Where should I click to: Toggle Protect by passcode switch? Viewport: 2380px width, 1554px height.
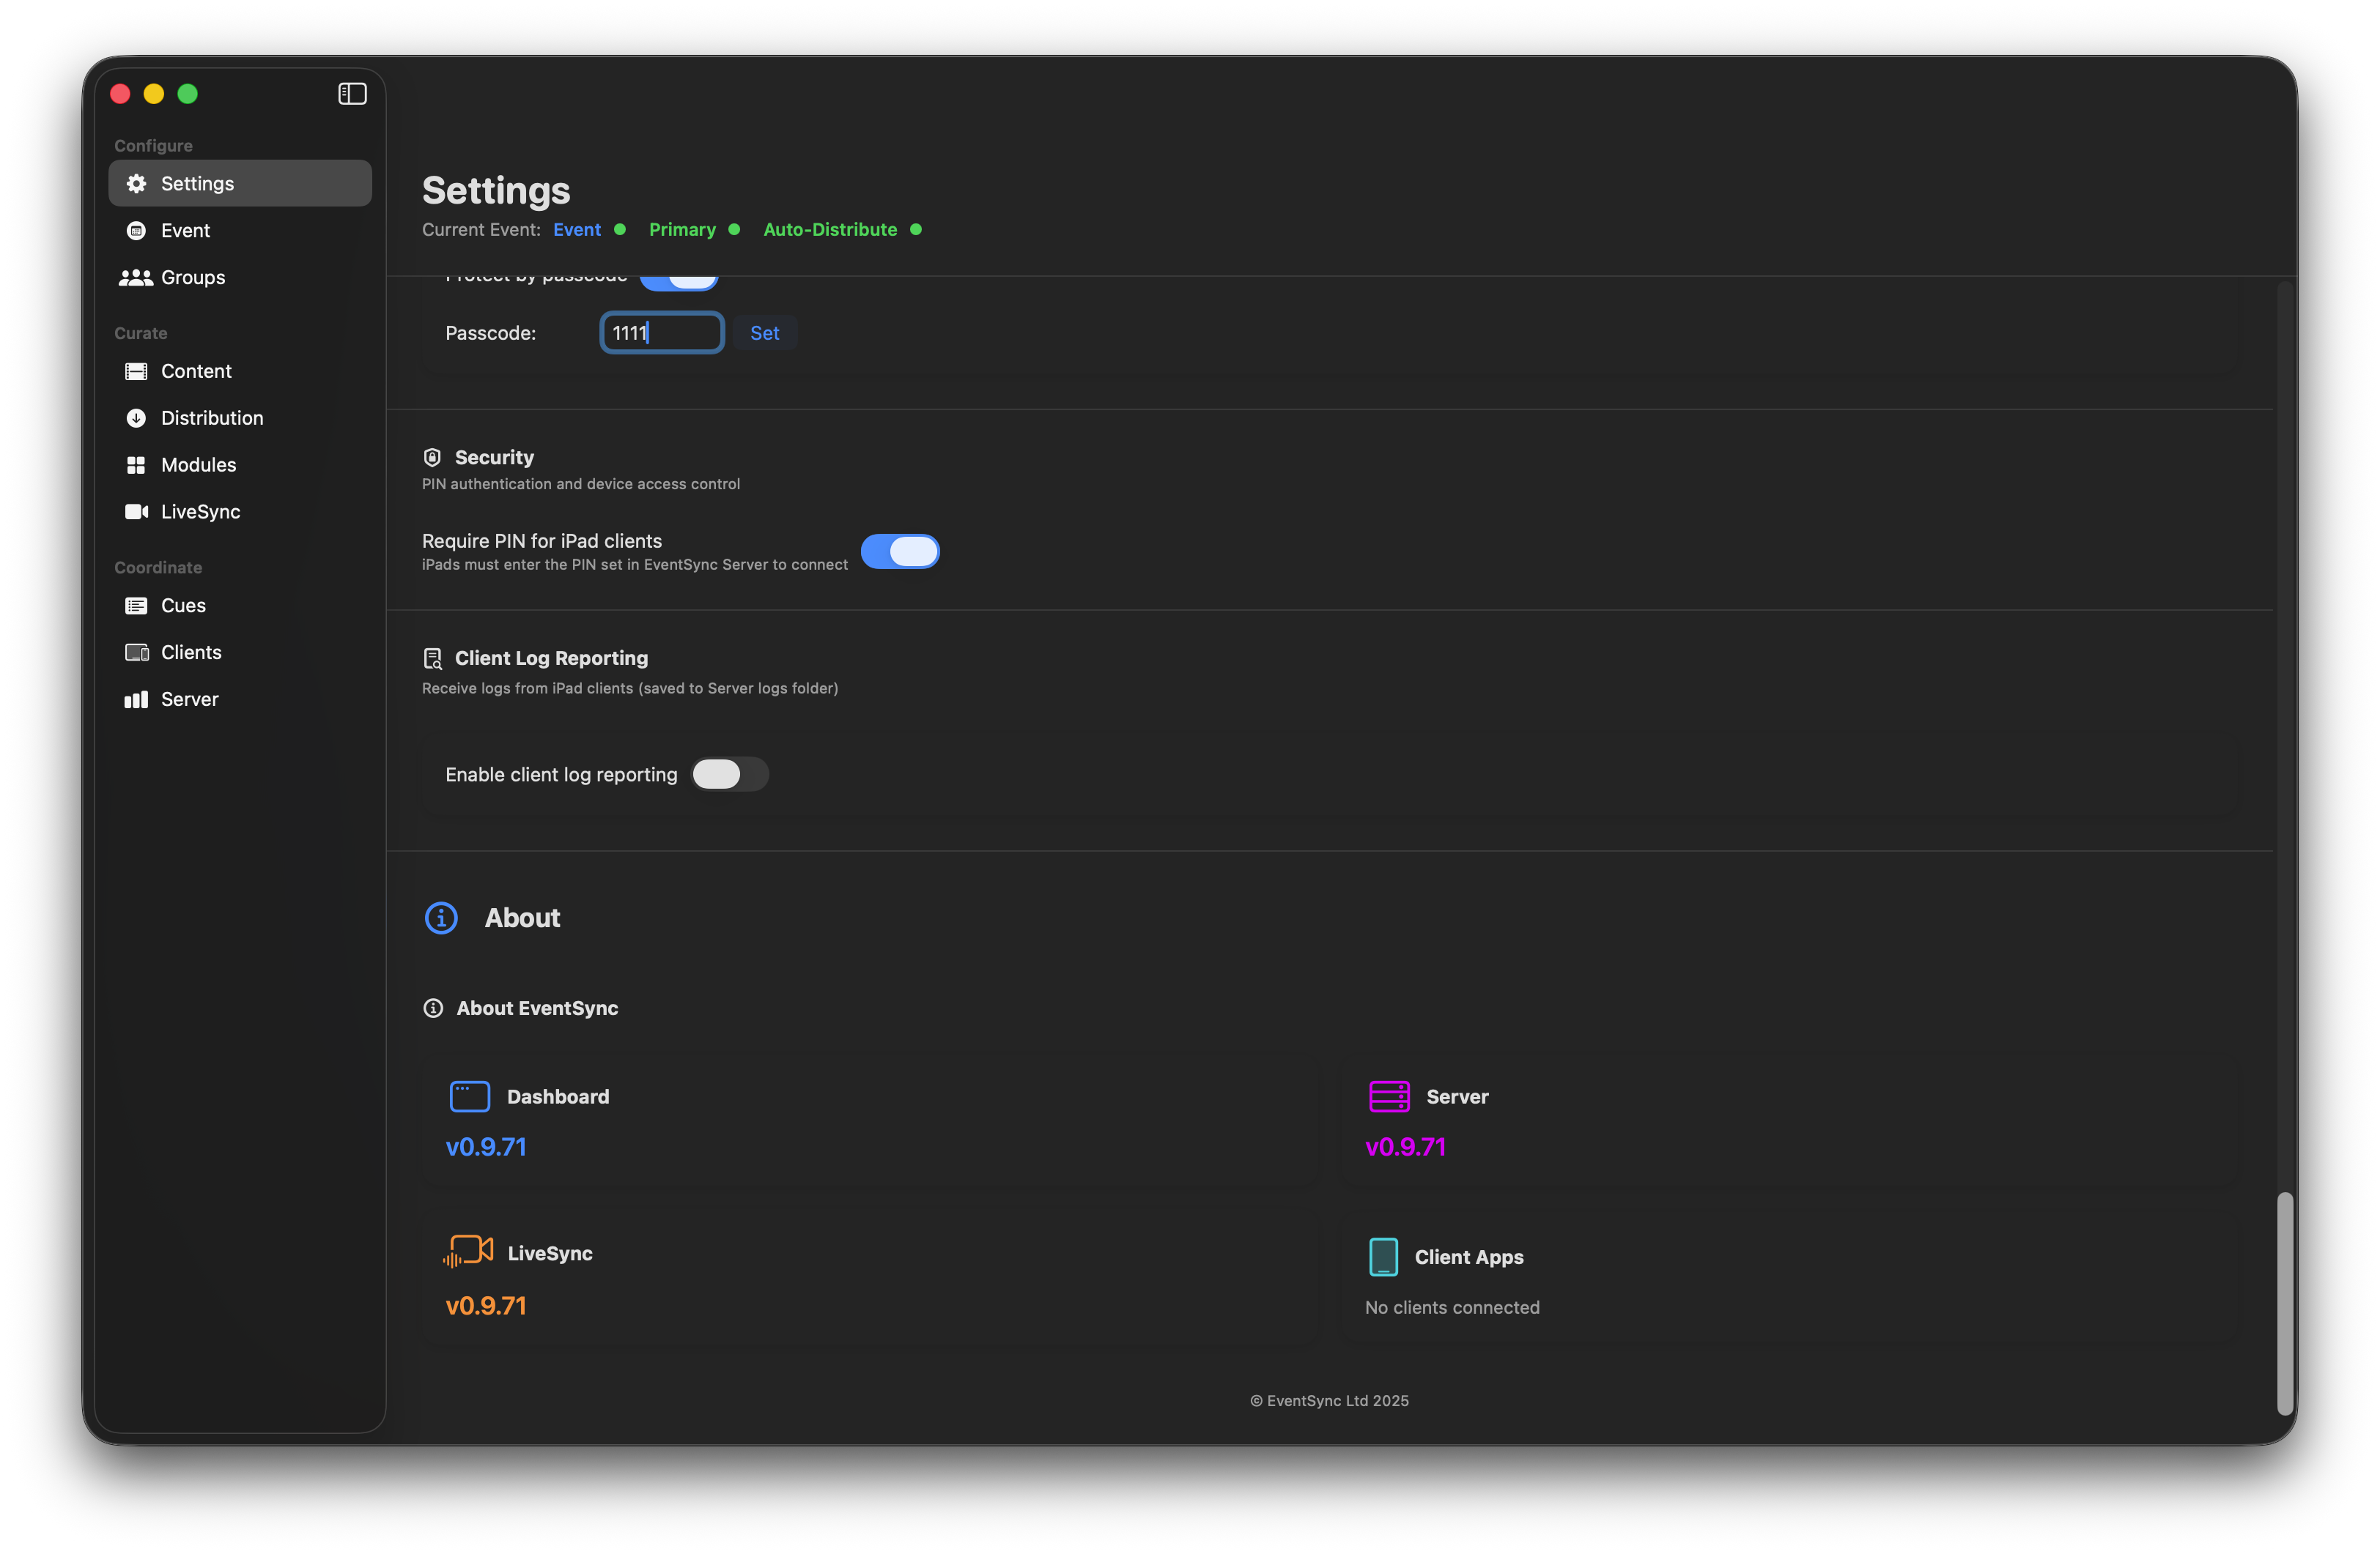[679, 283]
